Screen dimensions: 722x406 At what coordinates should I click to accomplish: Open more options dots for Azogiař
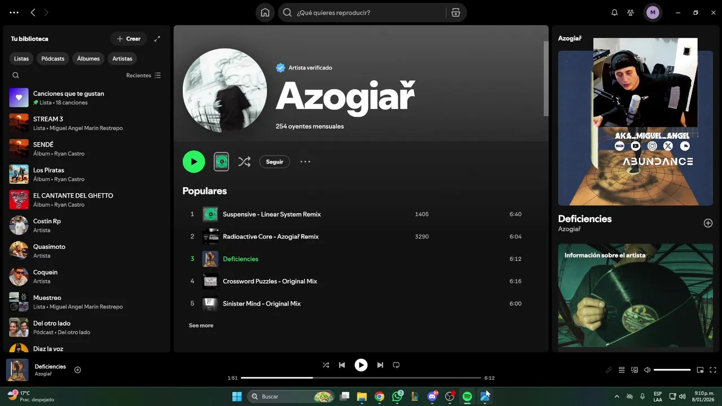tap(305, 162)
